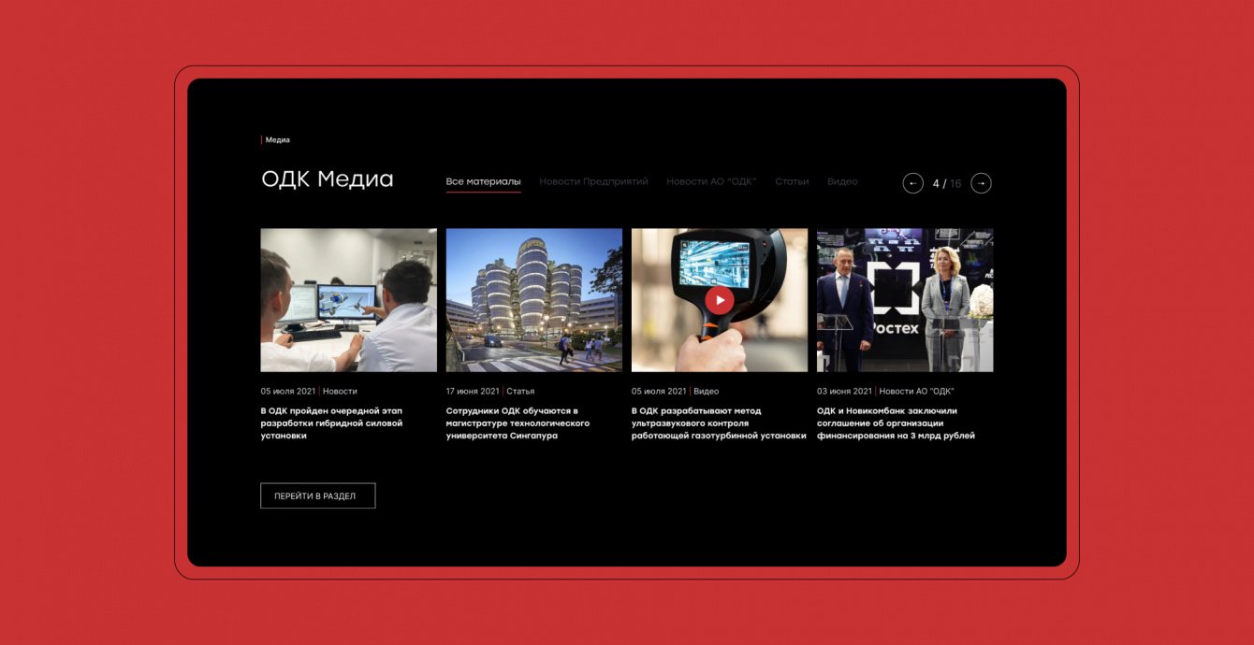Open article about hybrid power unit stage
The width and height of the screenshot is (1254, 645).
(331, 423)
